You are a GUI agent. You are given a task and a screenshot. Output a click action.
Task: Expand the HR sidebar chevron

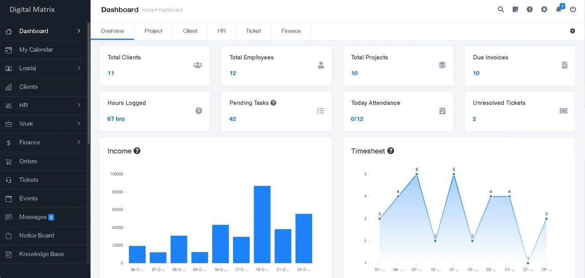coord(79,105)
